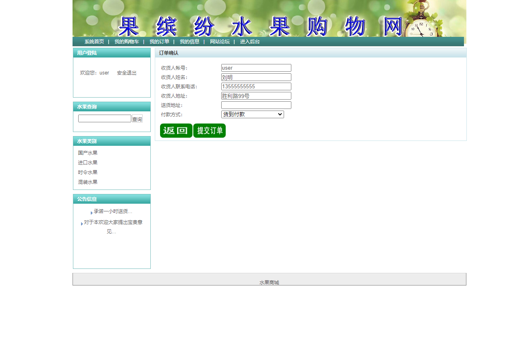Open 我的信息 in the navigation bar
The image size is (513, 360).
(x=190, y=42)
